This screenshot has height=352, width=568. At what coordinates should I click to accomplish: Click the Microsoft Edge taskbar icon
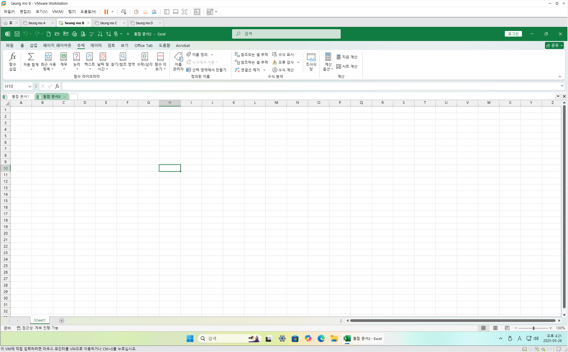(321, 338)
